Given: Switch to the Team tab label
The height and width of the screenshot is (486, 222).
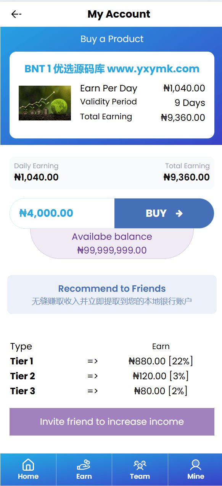Looking at the screenshot, I should click(140, 476).
